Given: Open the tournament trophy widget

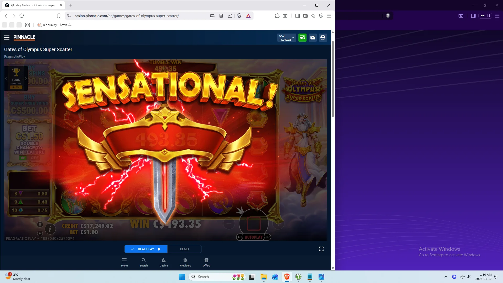Looking at the screenshot, I should click(x=16, y=78).
